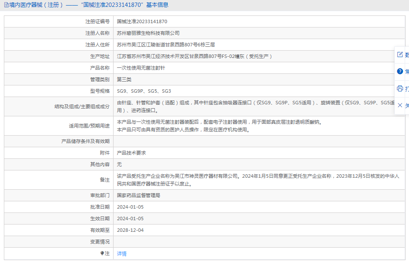Click the document icon beside the page title
Screen dimensions: 409x264
click(x=6, y=5)
